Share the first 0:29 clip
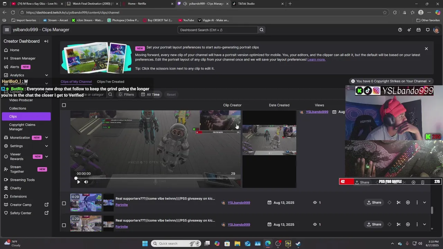The height and width of the screenshot is (249, 443). click(374, 203)
